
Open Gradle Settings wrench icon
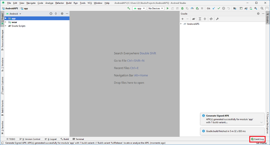click(x=217, y=19)
